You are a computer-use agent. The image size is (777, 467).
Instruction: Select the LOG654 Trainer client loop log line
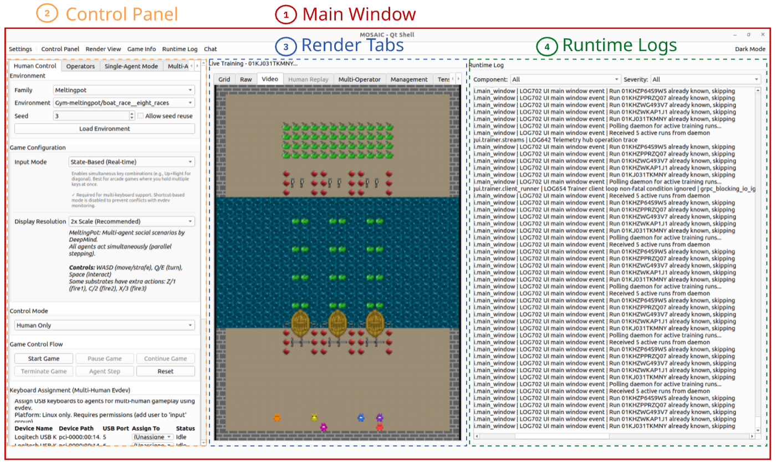tap(615, 189)
